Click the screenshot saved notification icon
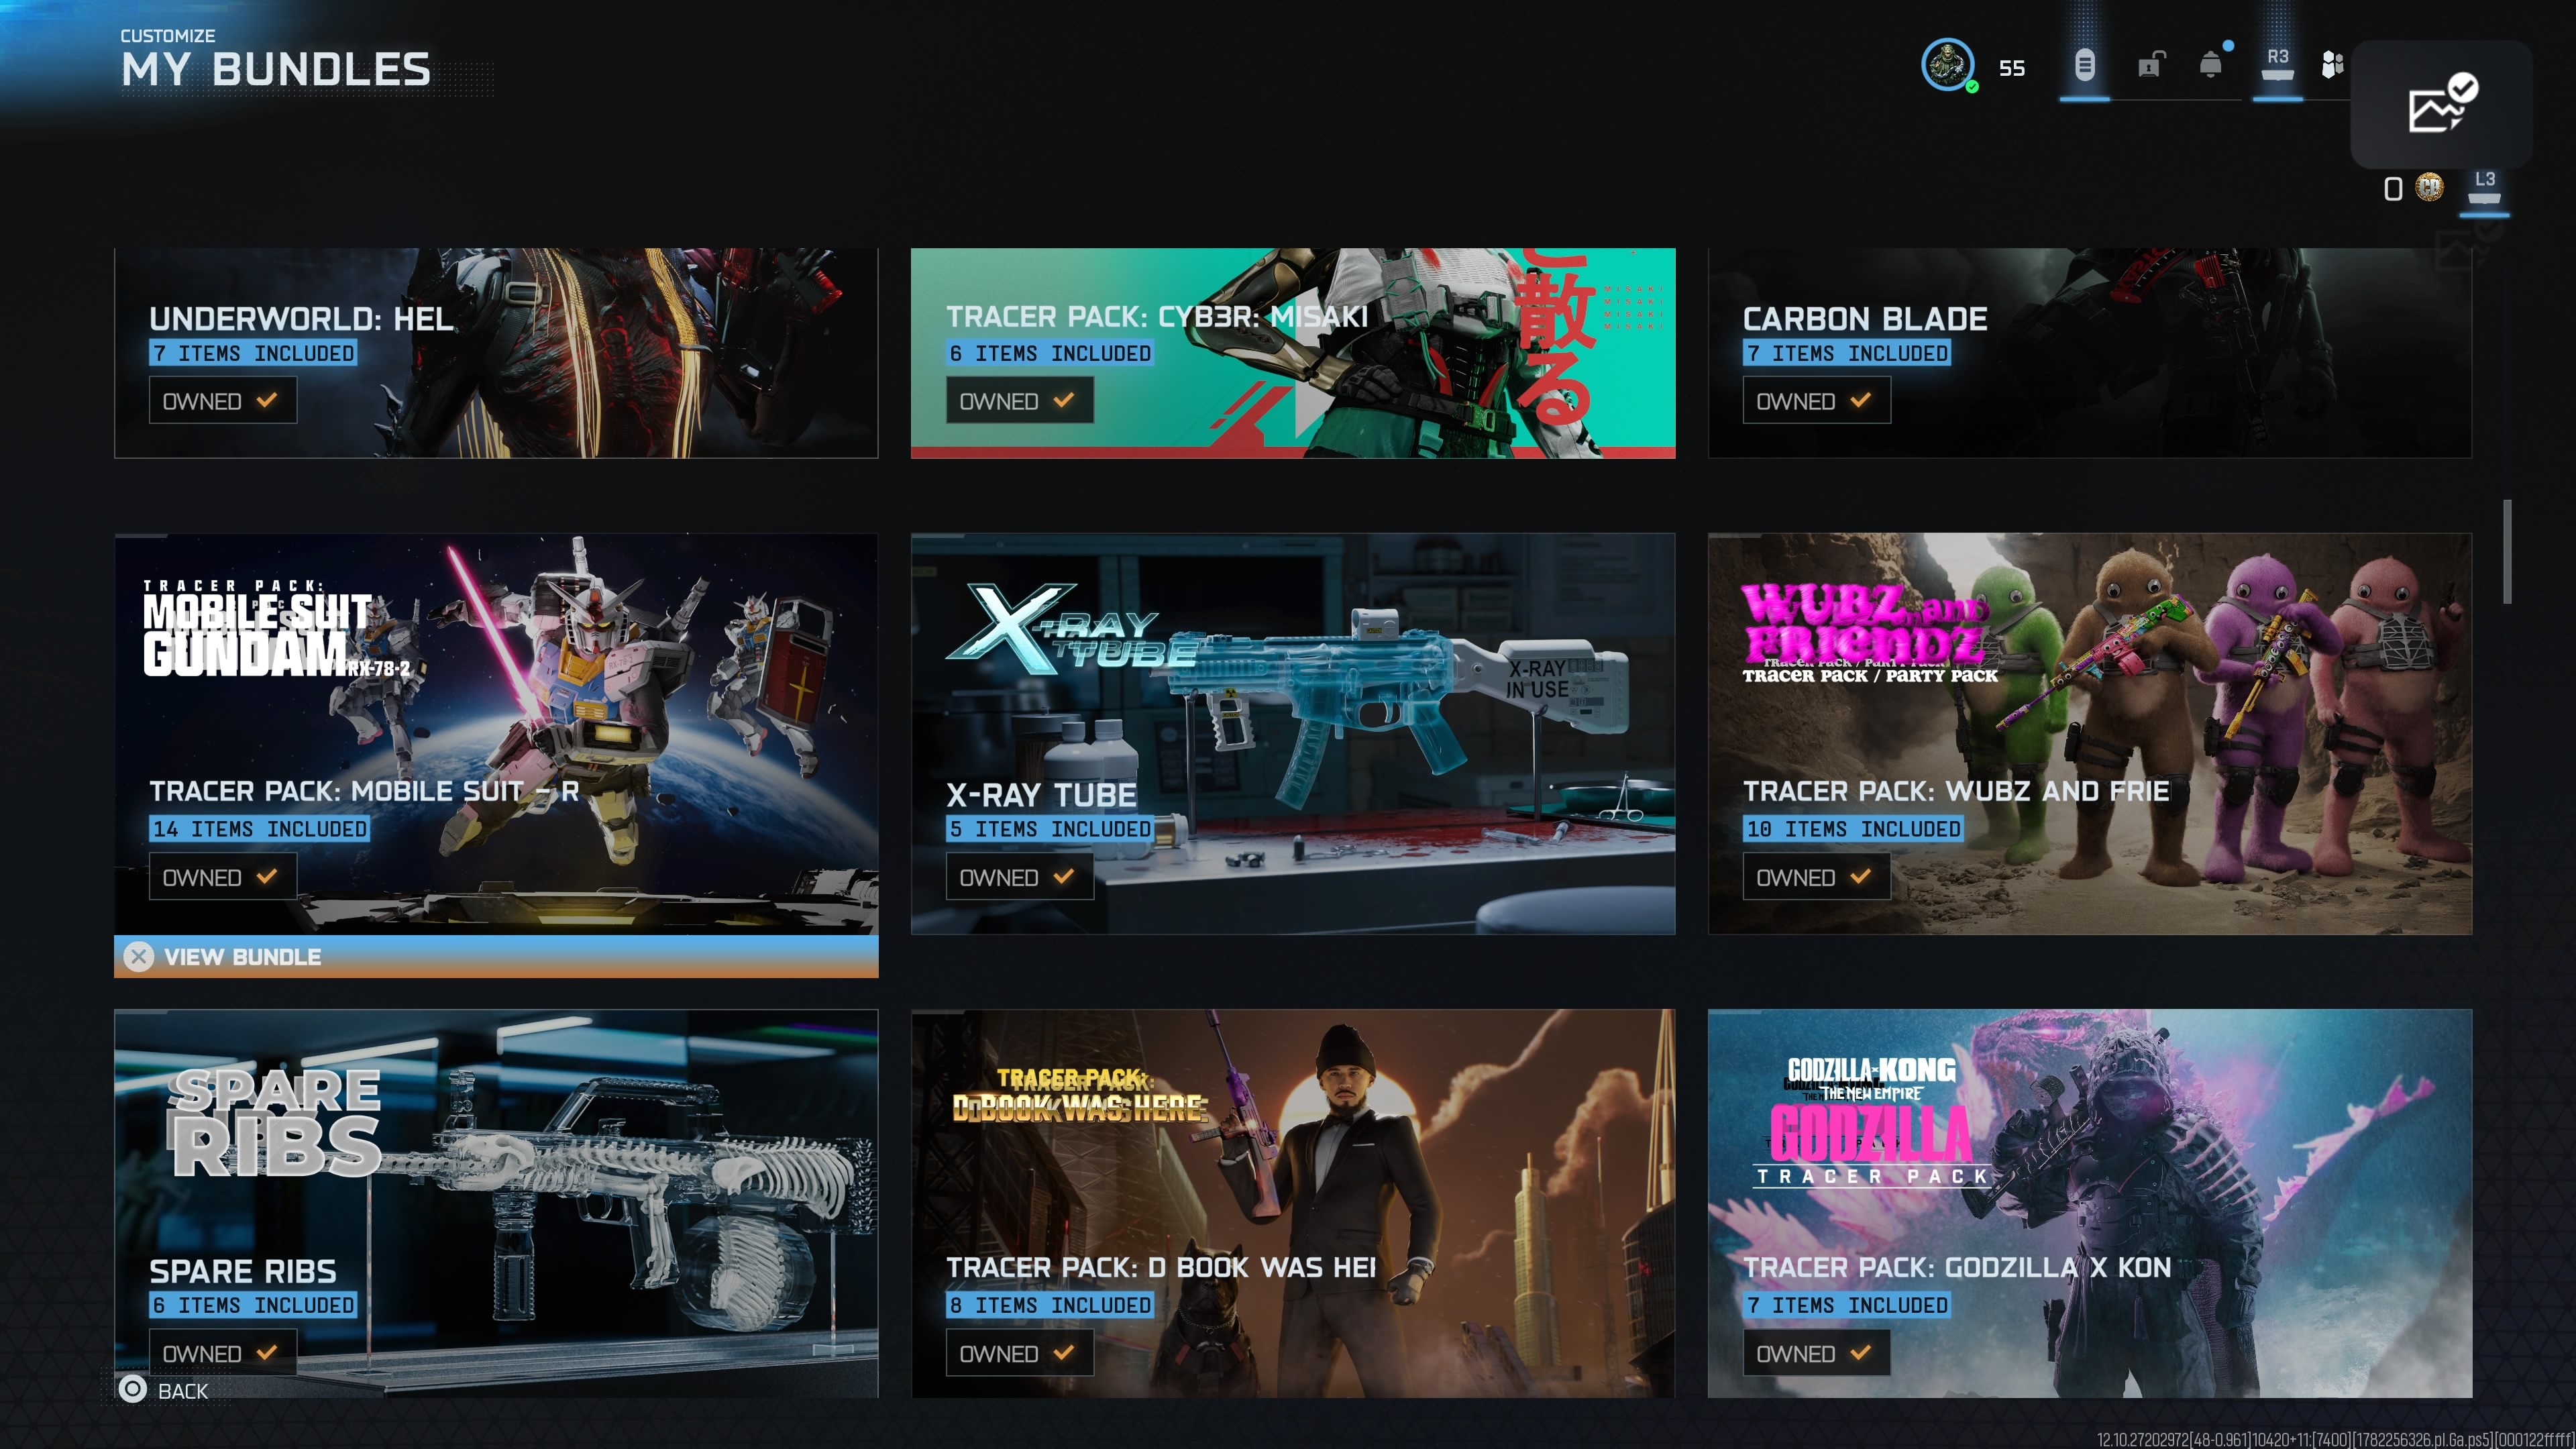Image resolution: width=2576 pixels, height=1449 pixels. [2441, 103]
